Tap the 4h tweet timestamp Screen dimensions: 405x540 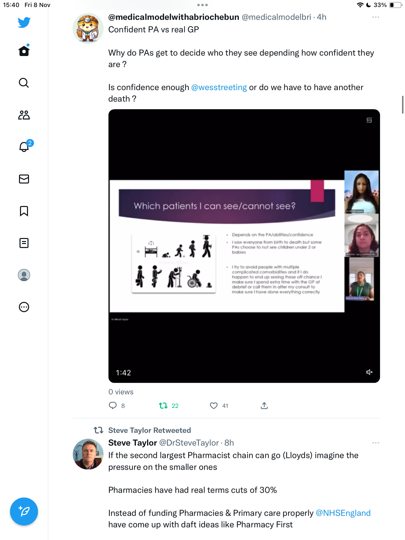[321, 17]
